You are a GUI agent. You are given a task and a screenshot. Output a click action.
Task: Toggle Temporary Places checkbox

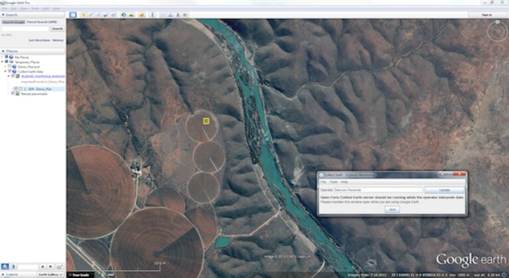[x=7, y=62]
